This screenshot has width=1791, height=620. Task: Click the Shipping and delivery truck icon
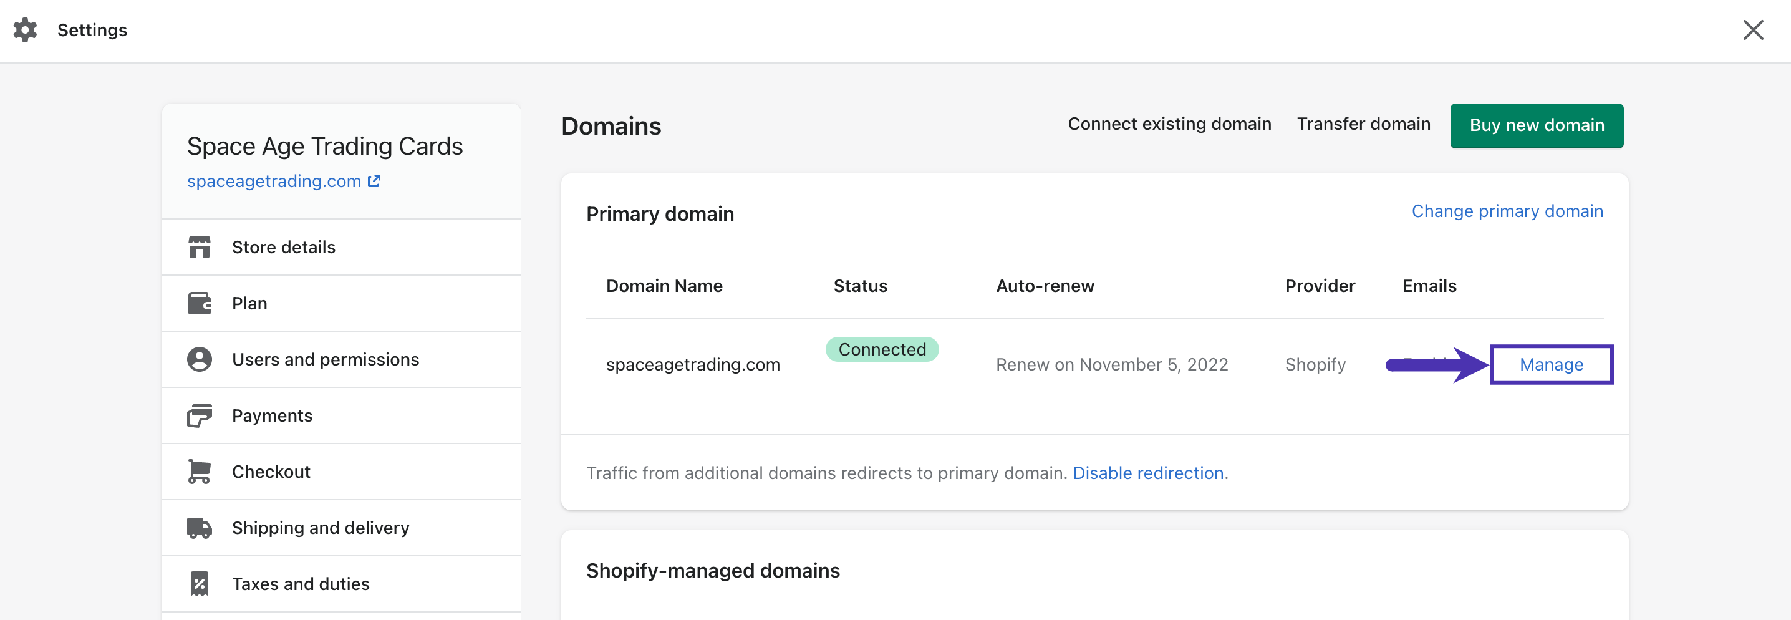click(200, 528)
